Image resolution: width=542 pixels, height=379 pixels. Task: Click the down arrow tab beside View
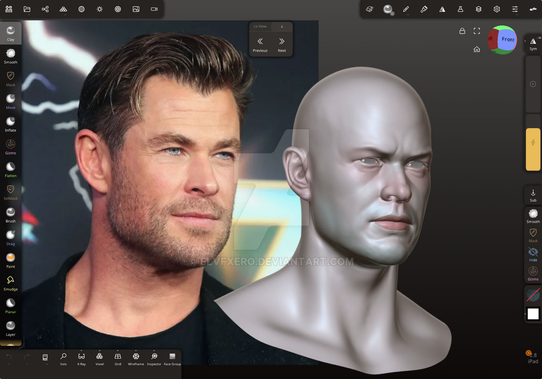pos(282,26)
